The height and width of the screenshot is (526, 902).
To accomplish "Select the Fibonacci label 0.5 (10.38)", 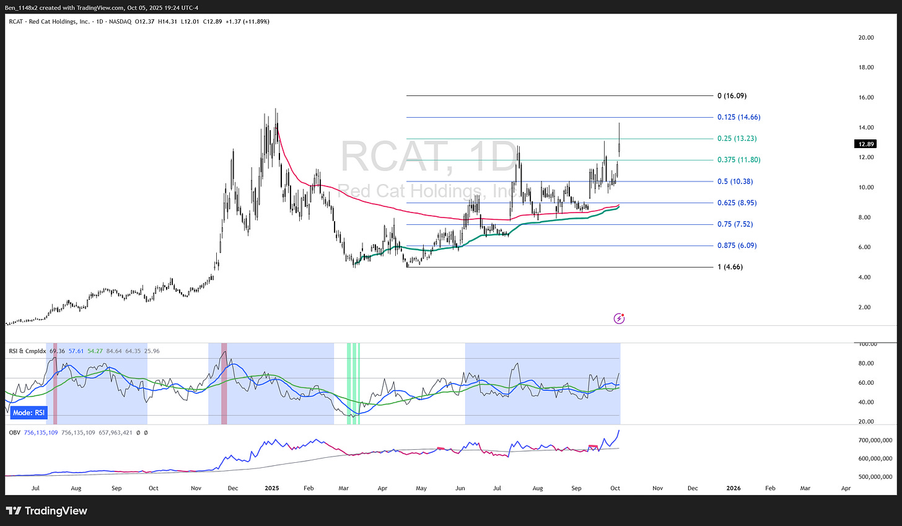I will click(x=735, y=182).
